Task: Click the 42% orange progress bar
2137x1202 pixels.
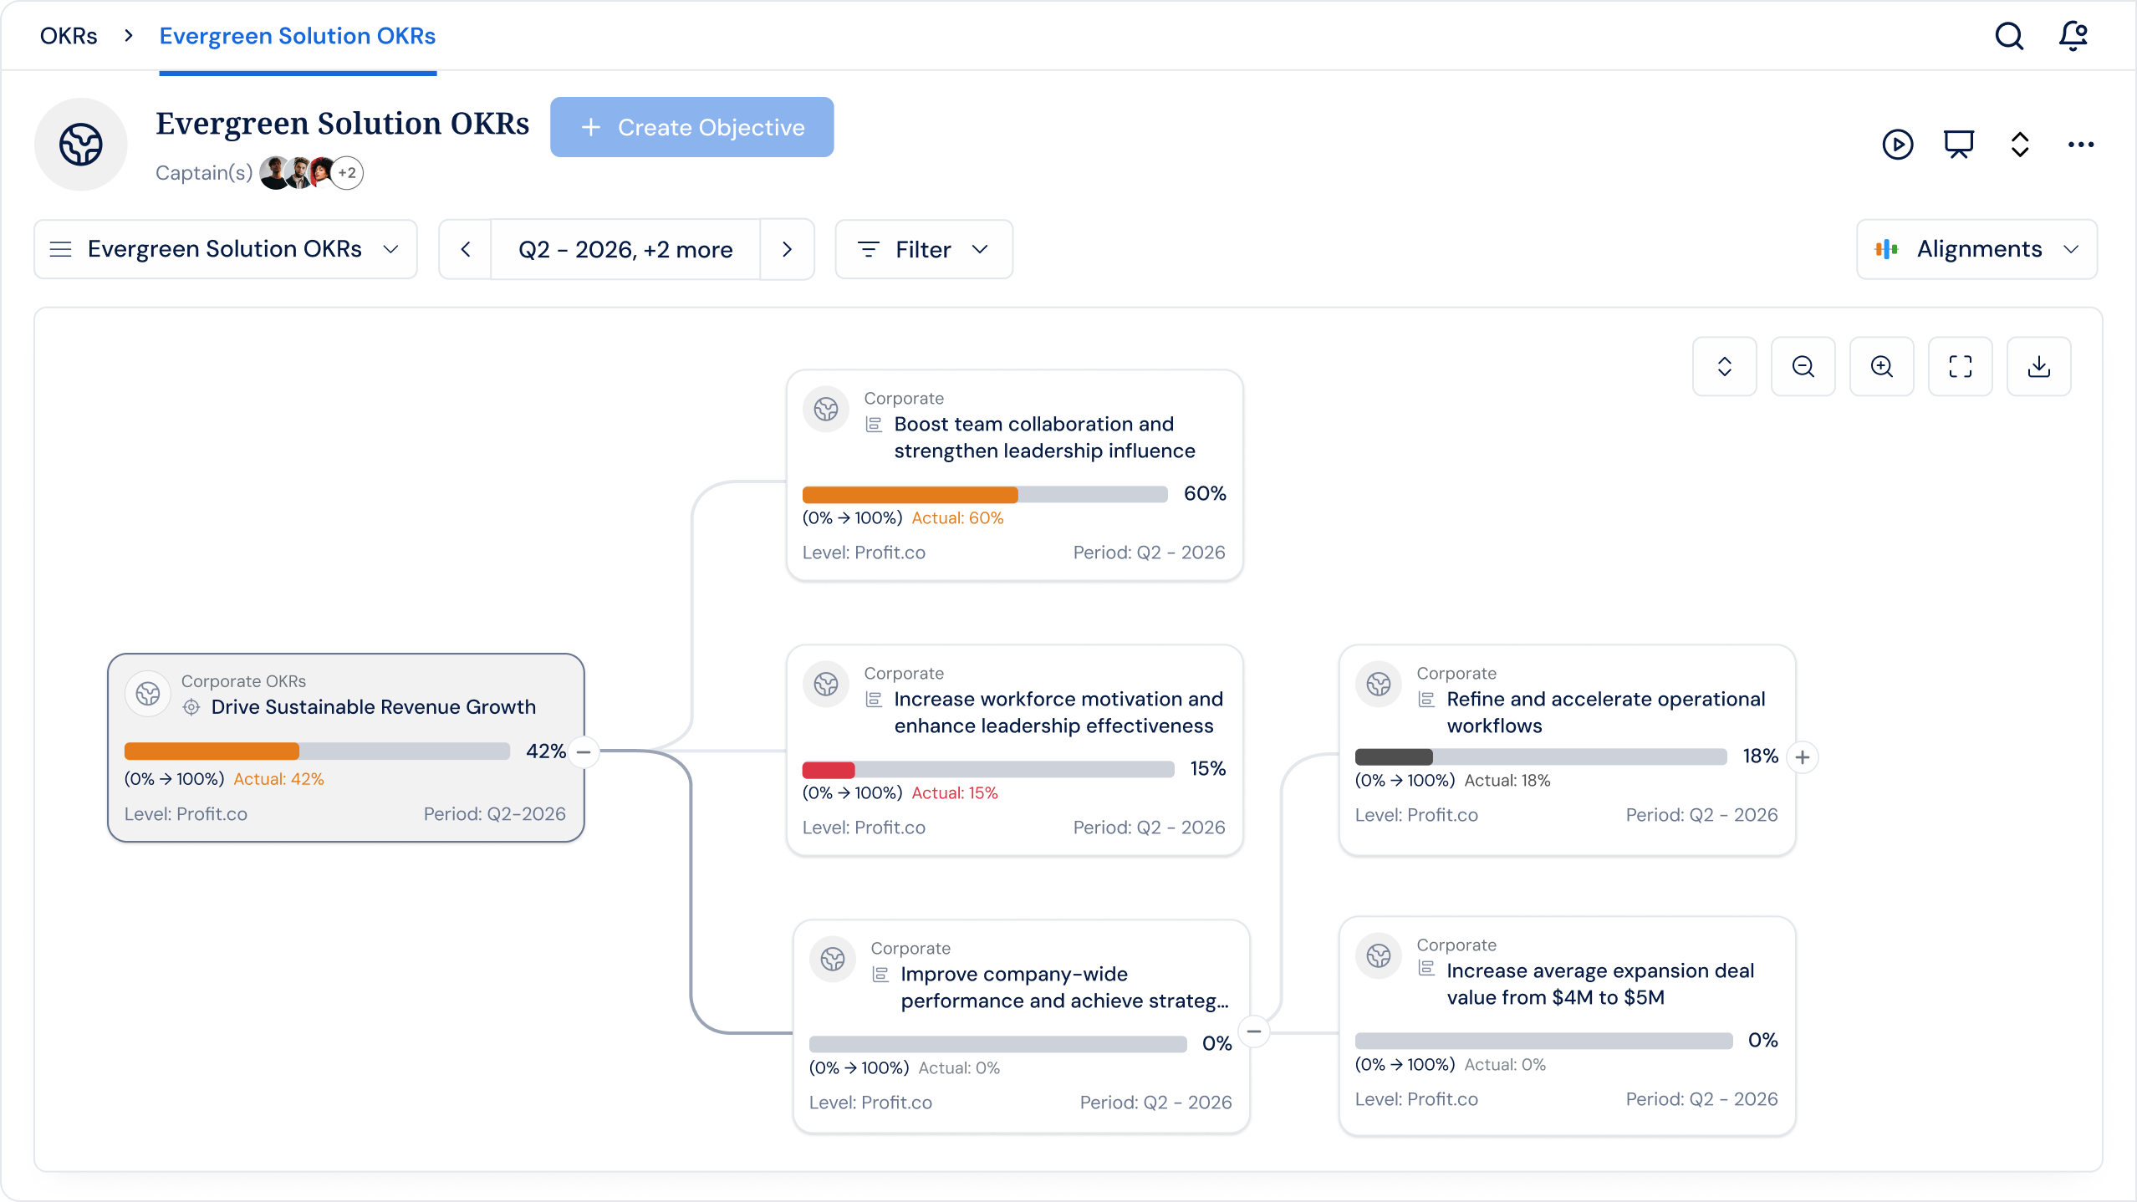Action: [x=317, y=751]
